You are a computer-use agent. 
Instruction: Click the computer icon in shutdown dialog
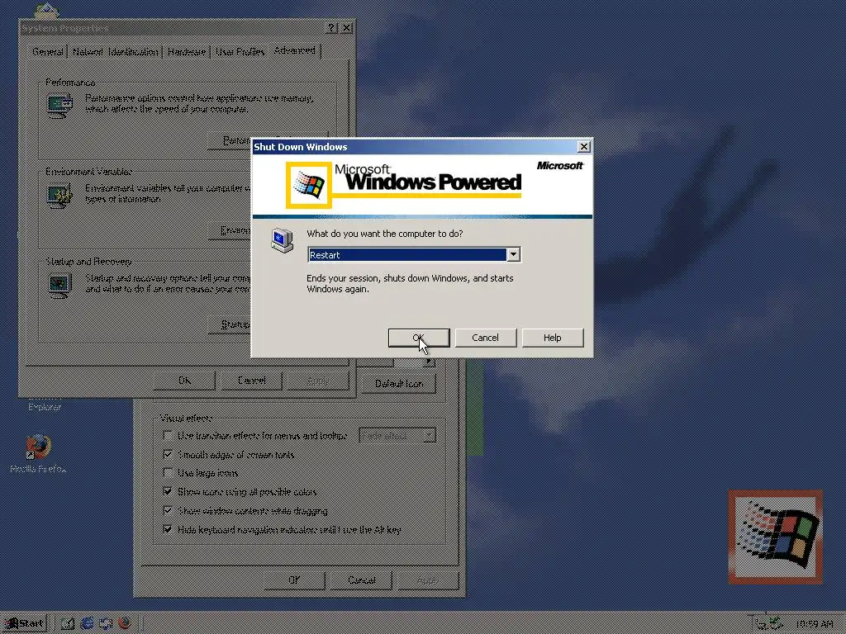[283, 240]
